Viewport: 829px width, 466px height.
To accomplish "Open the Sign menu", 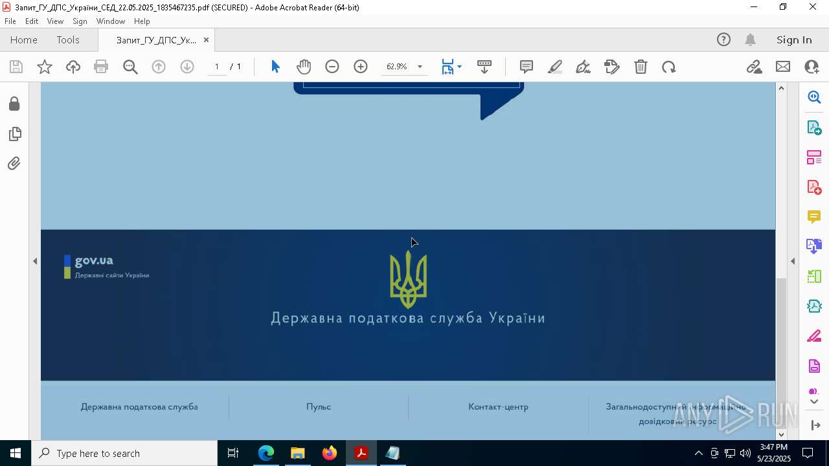I will (x=80, y=21).
